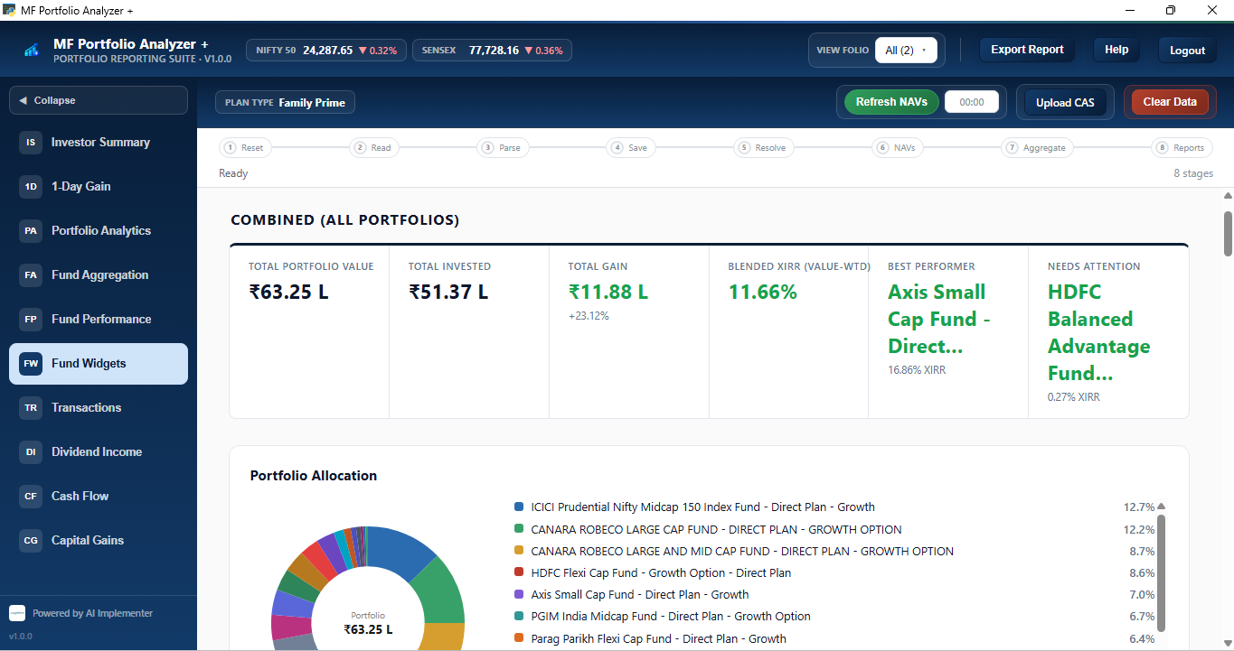Click the Parse stage step
Screen dimensions: 1234x651
coord(503,147)
